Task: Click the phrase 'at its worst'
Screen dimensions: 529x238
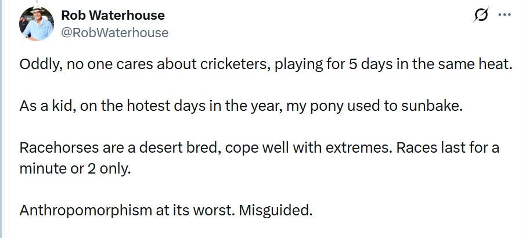Action: coord(194,210)
